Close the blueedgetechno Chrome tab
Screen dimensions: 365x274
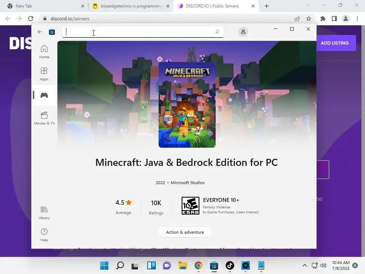pos(168,6)
